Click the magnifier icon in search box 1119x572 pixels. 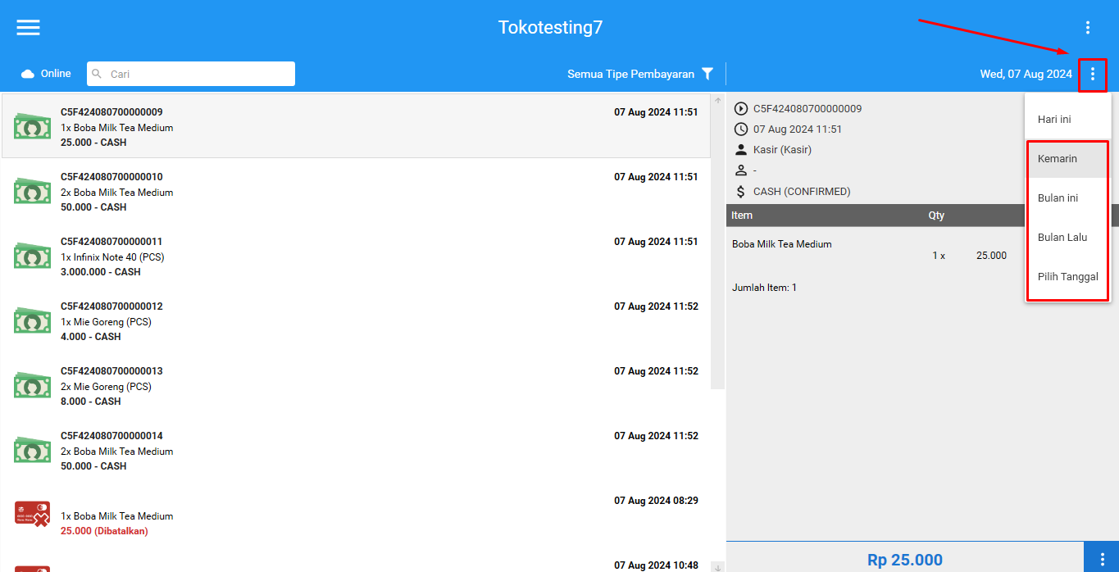(97, 74)
